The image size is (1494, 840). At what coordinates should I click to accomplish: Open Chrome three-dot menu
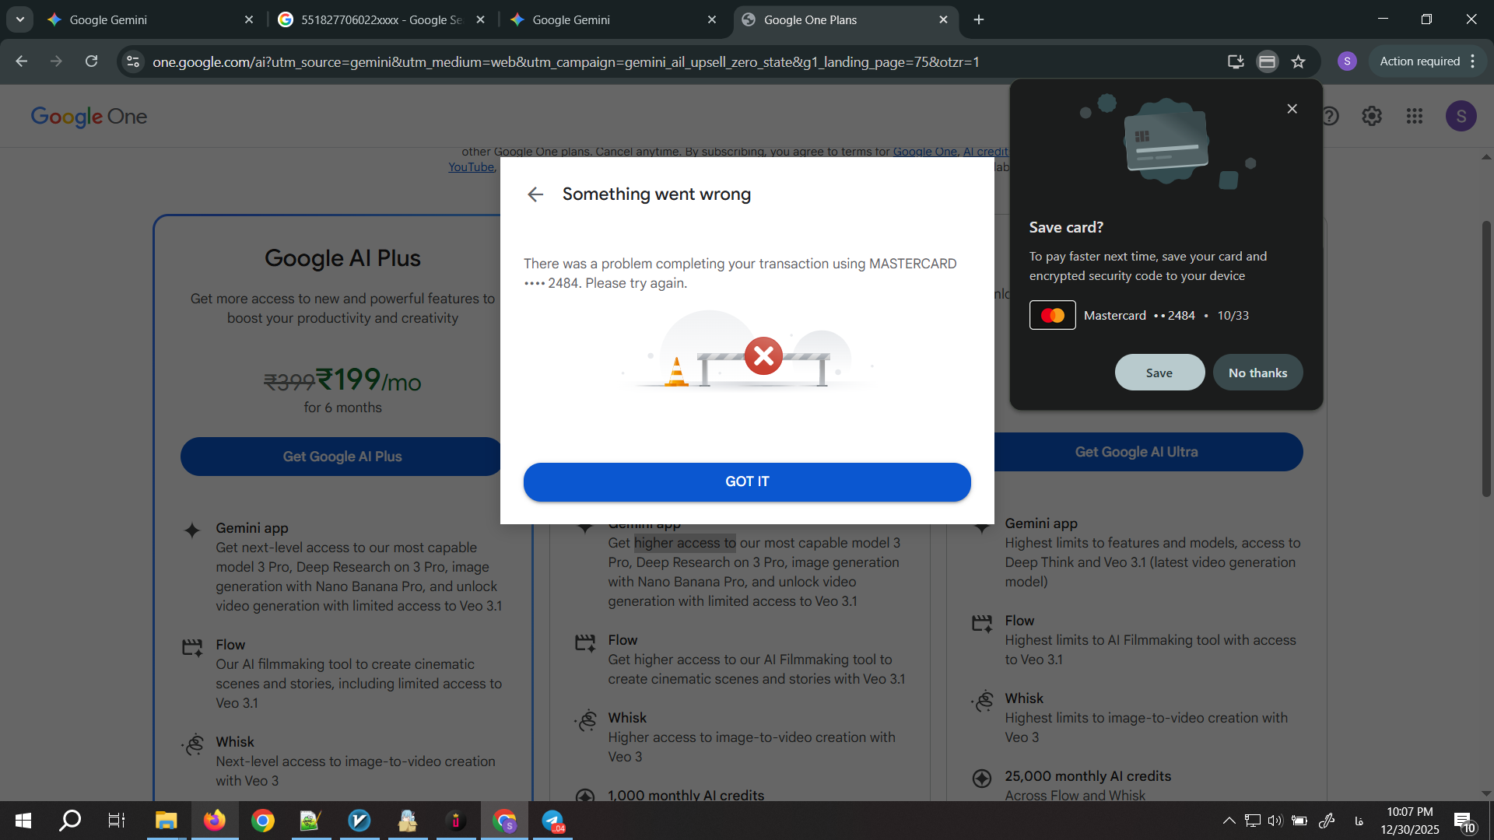click(x=1473, y=61)
